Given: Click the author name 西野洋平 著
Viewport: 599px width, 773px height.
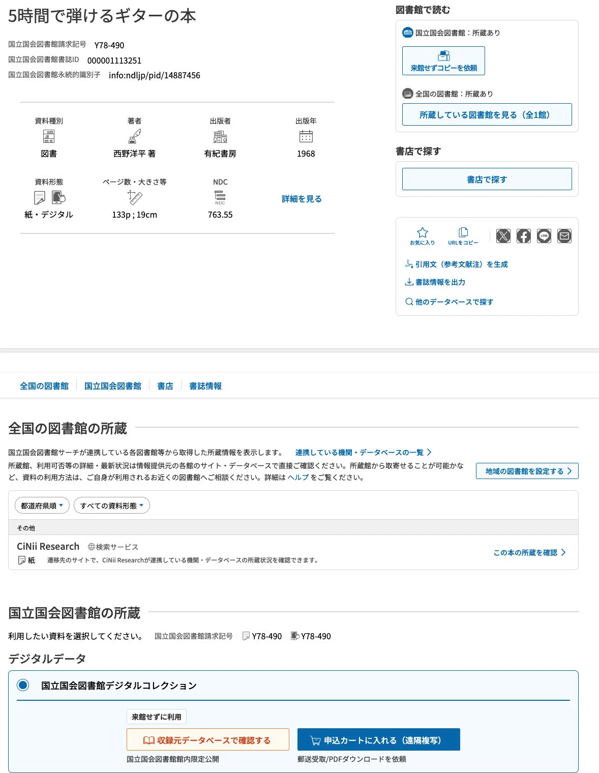Looking at the screenshot, I should point(135,154).
